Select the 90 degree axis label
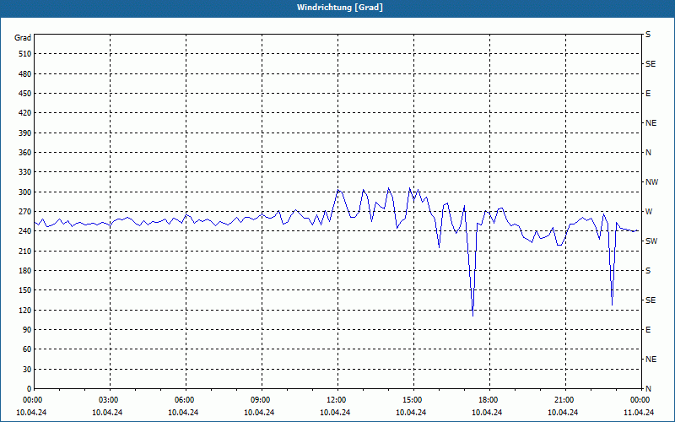The image size is (675, 422). [x=27, y=330]
